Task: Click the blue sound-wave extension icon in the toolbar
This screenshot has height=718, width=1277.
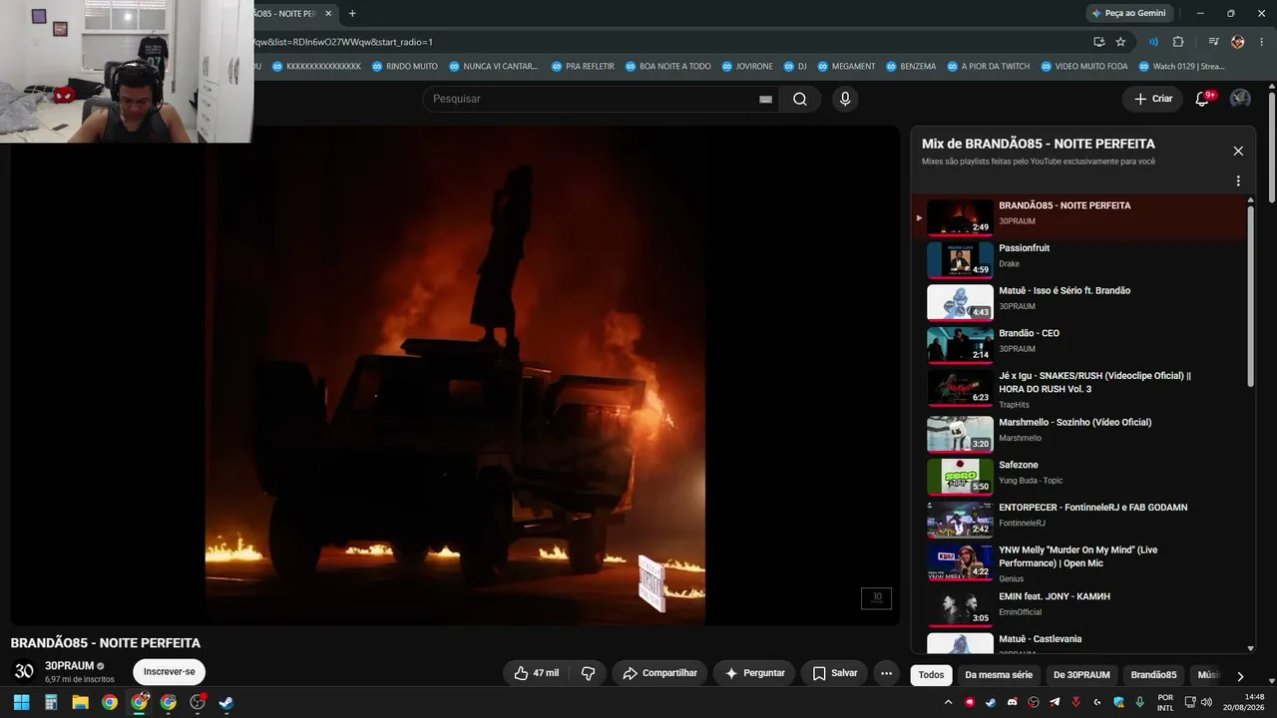Action: [1153, 42]
